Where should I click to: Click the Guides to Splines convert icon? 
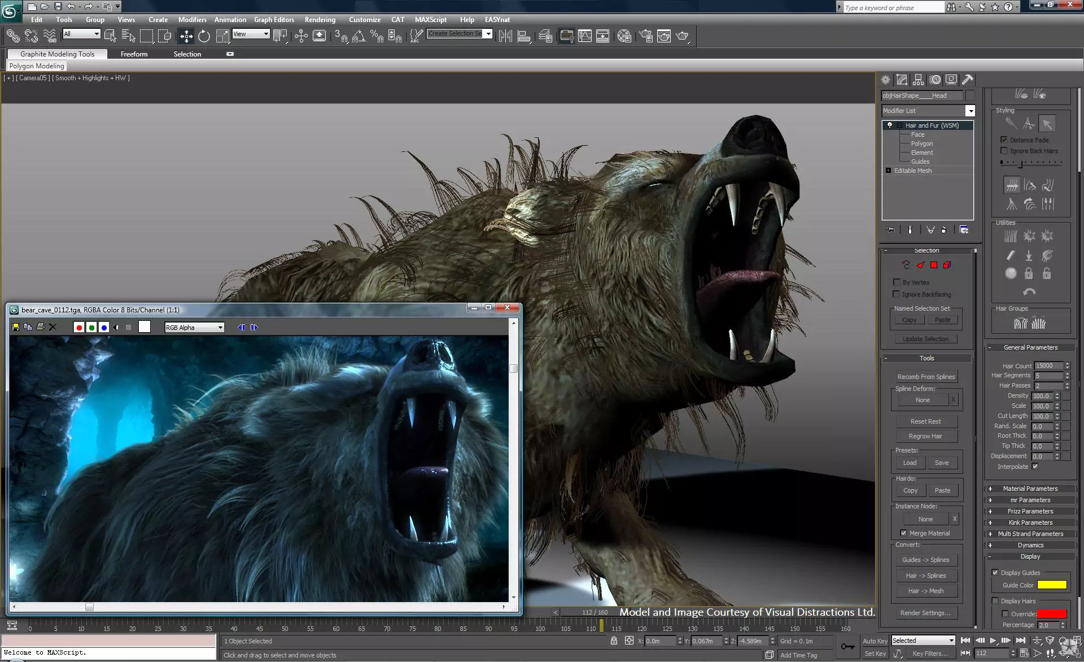pyautogui.click(x=926, y=560)
